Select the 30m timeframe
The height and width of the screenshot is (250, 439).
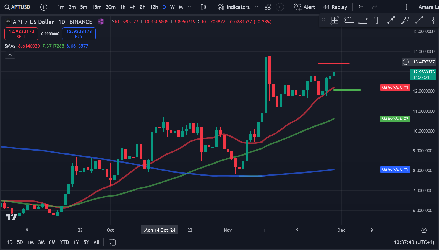[x=111, y=7]
